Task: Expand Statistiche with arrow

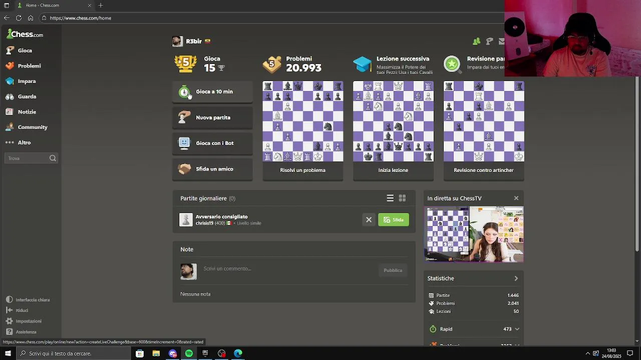Action: click(x=516, y=278)
